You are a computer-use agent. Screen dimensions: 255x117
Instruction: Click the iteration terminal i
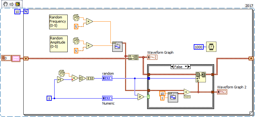(x=49, y=98)
